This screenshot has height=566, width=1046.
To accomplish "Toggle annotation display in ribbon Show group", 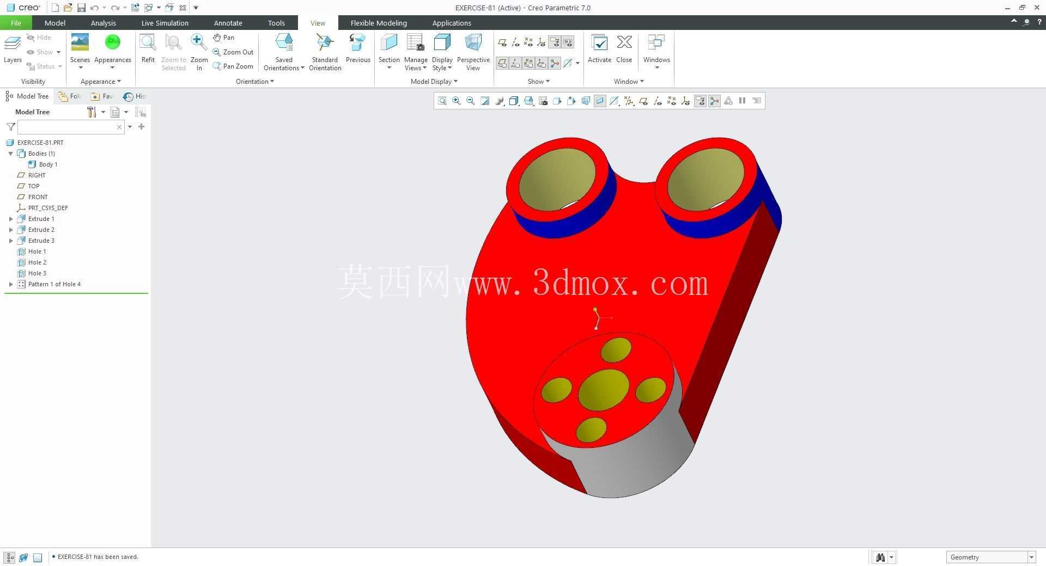I will [x=554, y=42].
